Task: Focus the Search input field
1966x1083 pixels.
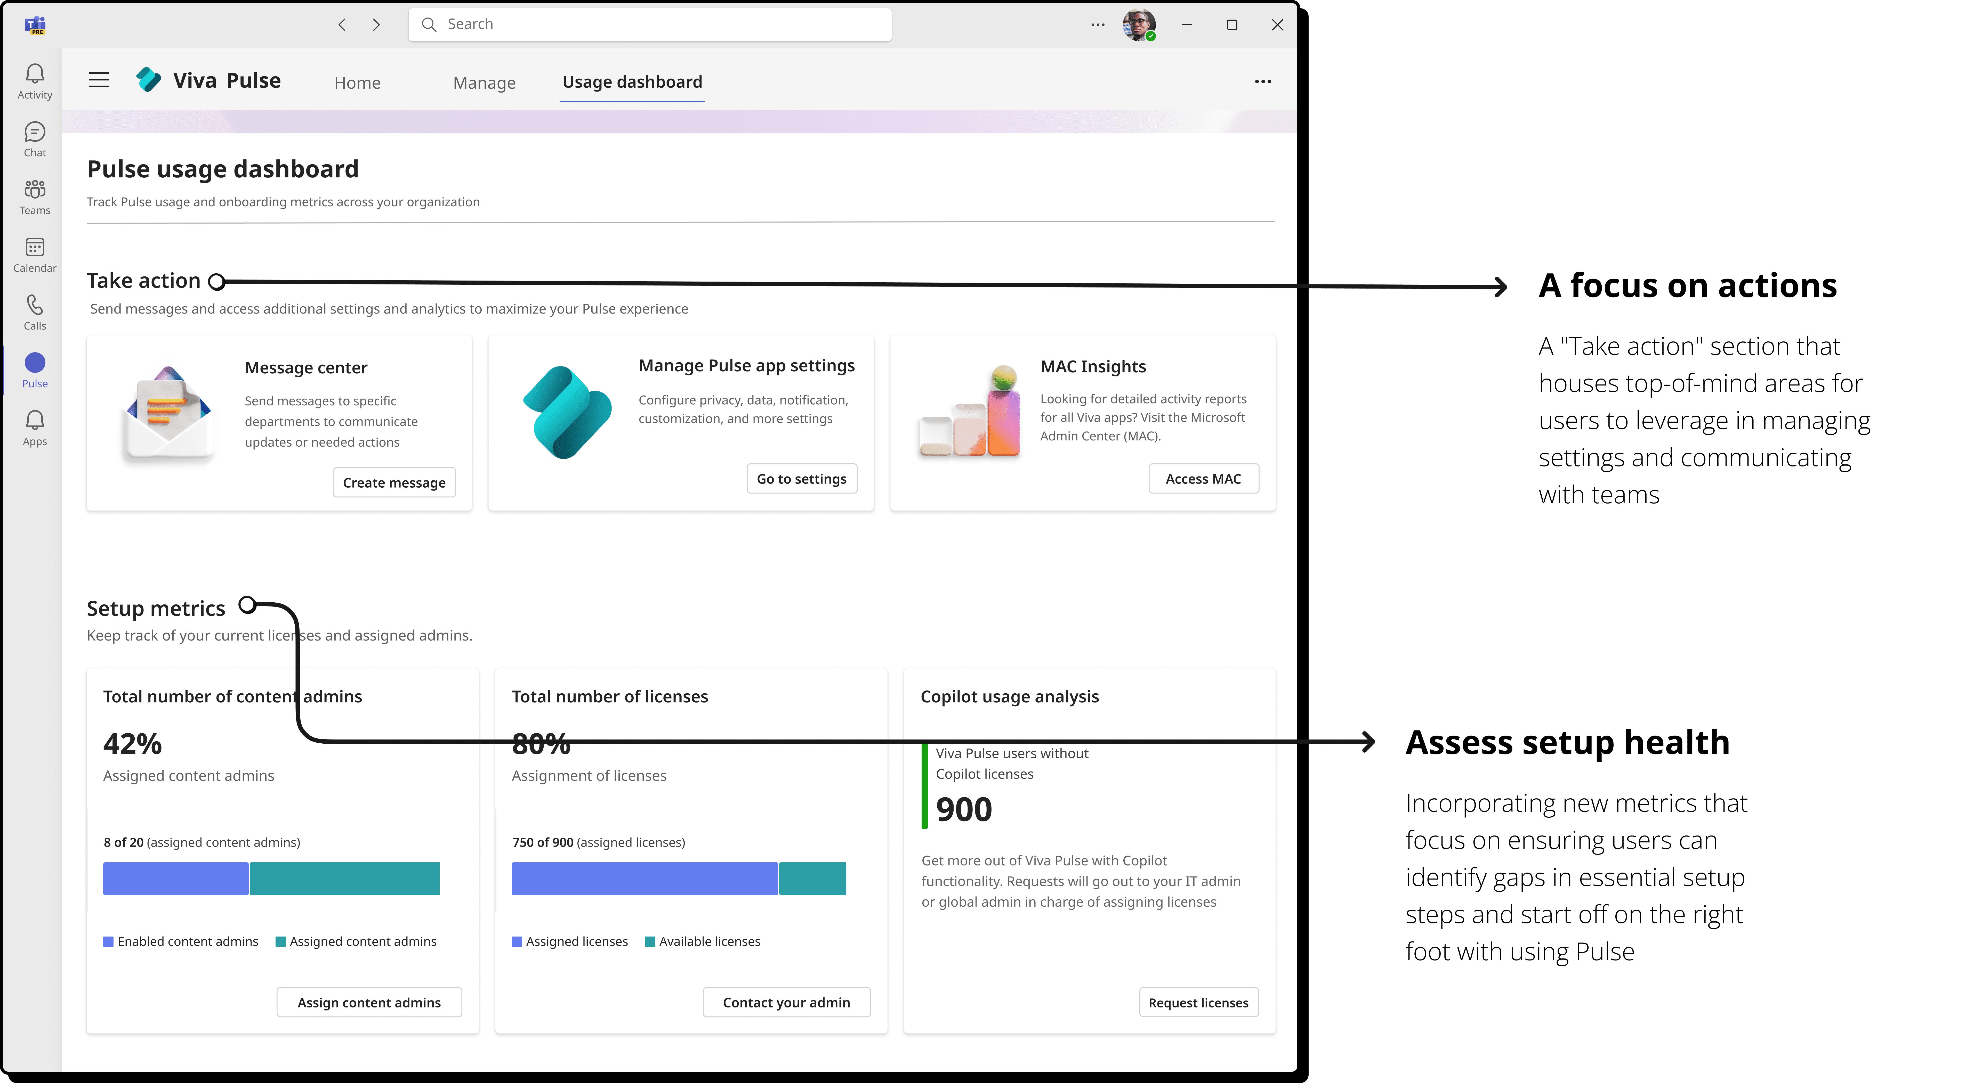Action: click(649, 24)
